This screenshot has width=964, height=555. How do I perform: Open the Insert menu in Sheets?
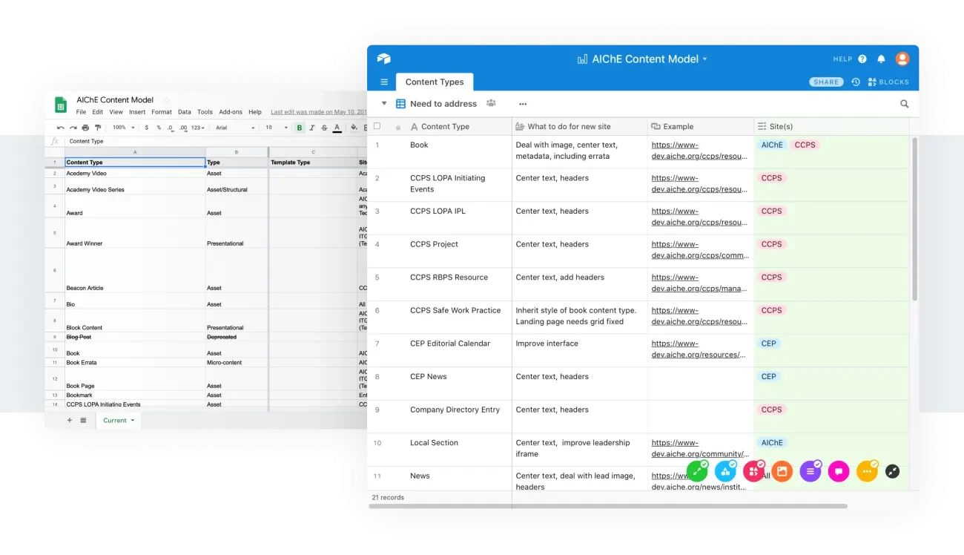[137, 112]
